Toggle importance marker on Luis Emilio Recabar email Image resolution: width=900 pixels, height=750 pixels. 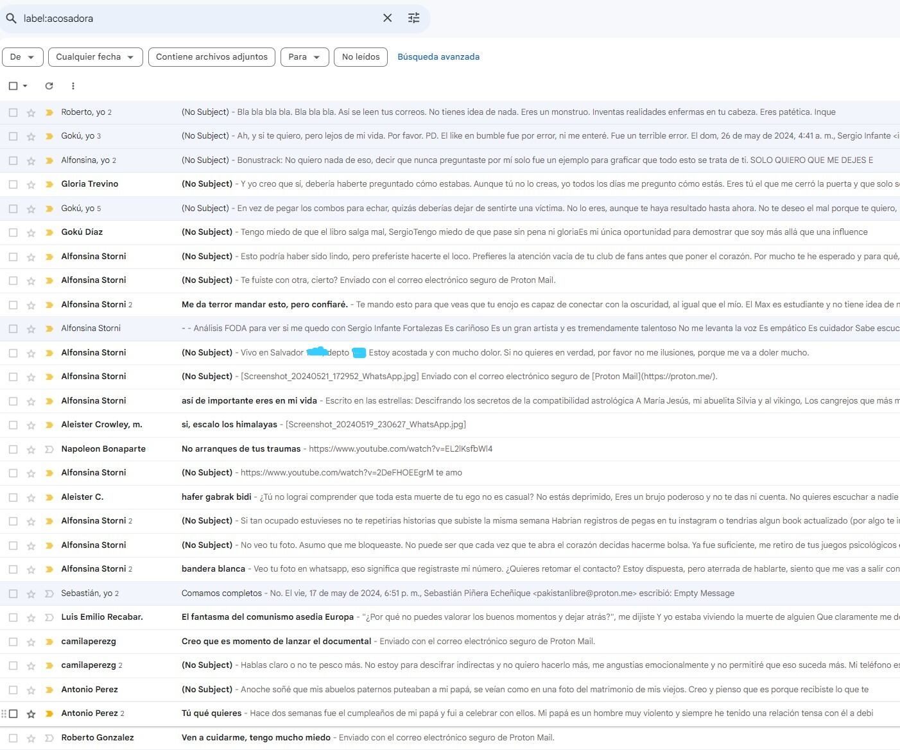(49, 617)
